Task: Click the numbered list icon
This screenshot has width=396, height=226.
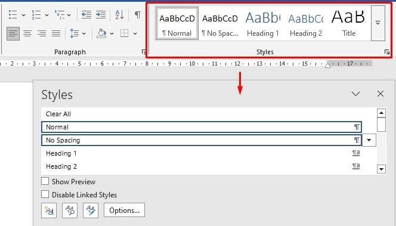Action: (36, 15)
